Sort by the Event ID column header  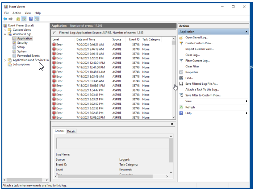coord(134,40)
